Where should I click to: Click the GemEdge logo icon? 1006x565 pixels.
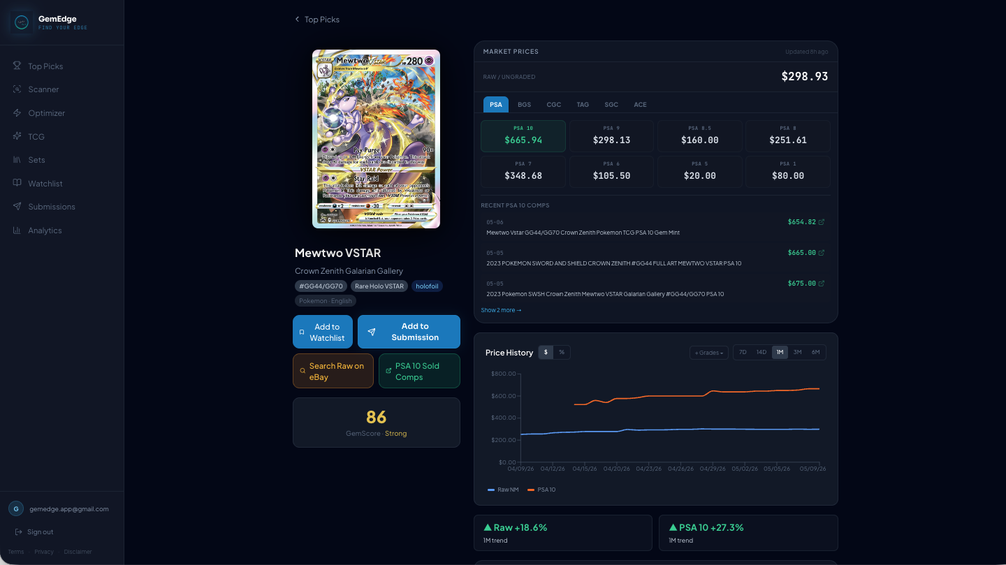click(22, 22)
